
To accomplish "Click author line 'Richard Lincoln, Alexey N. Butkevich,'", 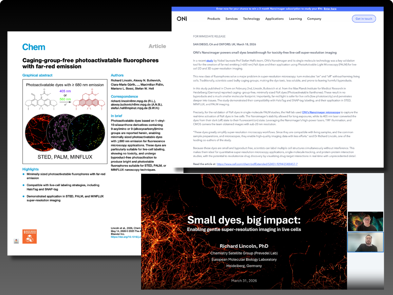I will pos(136,81).
